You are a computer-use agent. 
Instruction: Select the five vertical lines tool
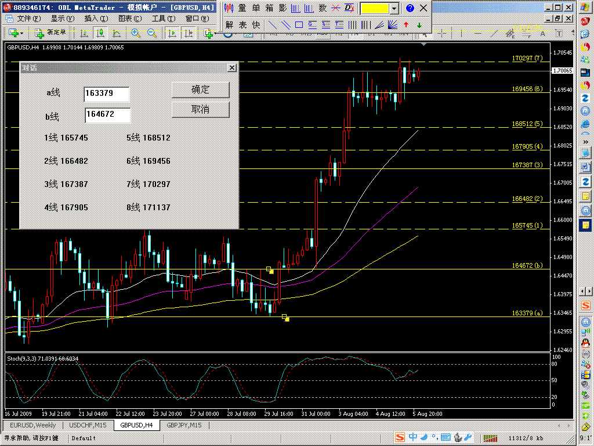[x=366, y=25]
